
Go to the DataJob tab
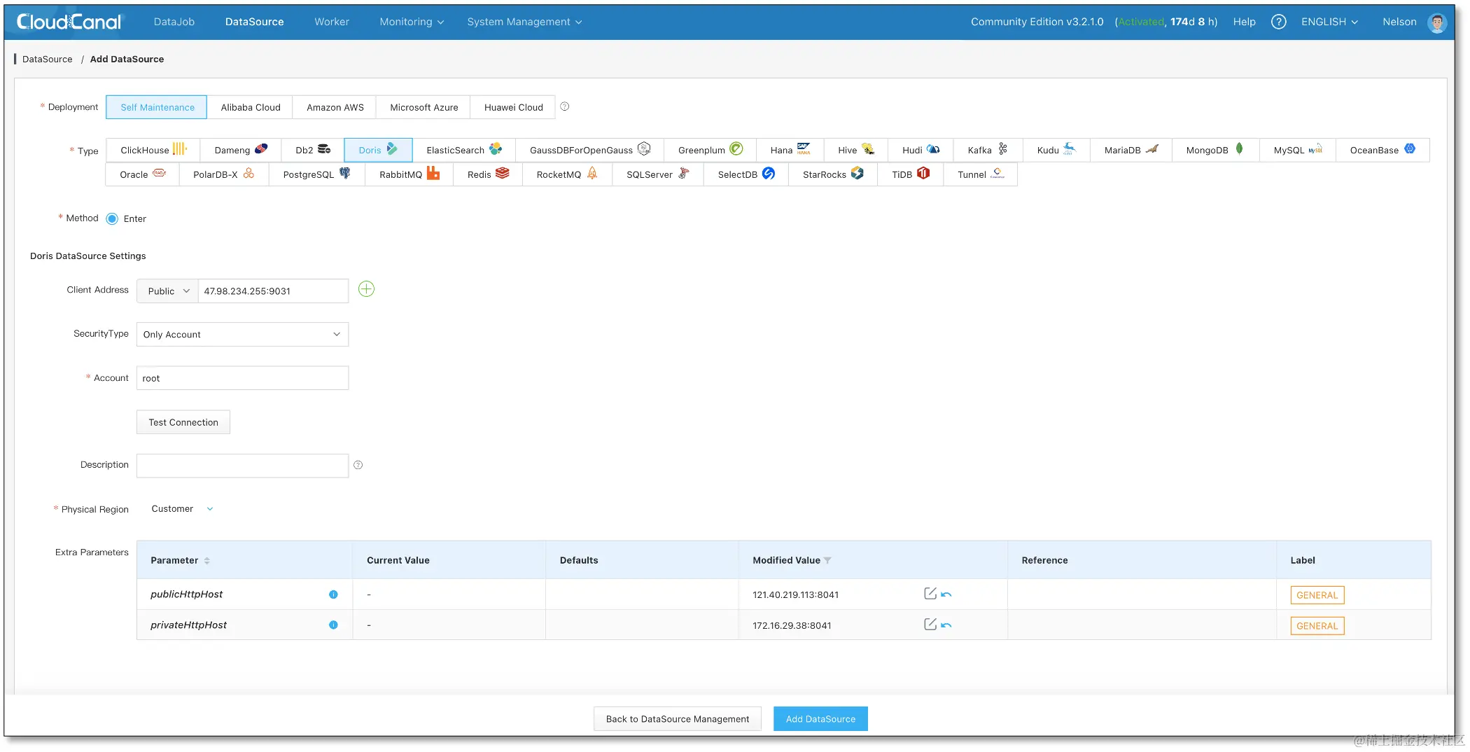[x=174, y=22]
